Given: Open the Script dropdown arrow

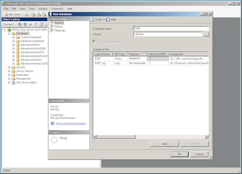Looking at the screenshot, I should 104,20.
